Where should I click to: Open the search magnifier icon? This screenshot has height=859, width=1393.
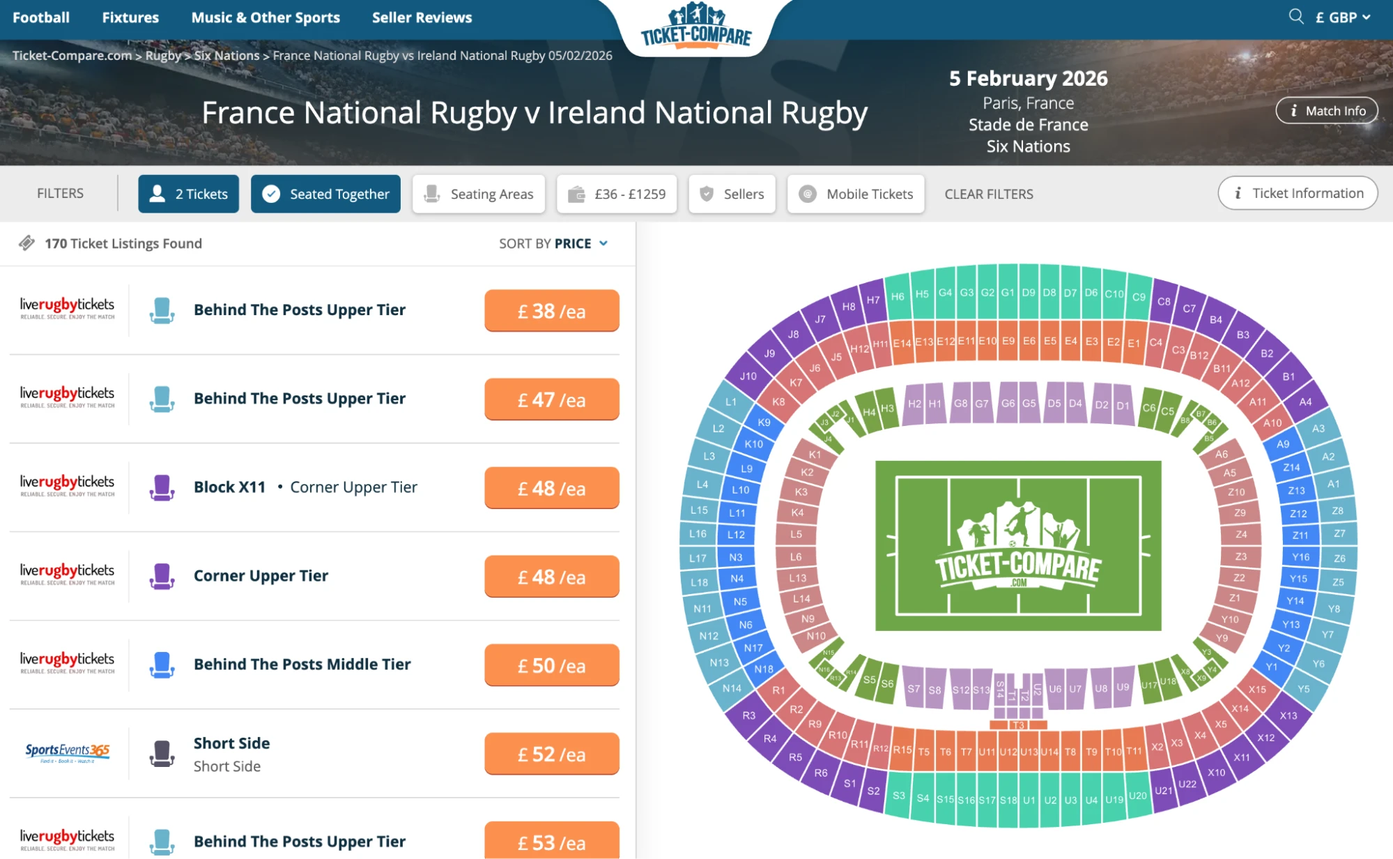[x=1295, y=17]
